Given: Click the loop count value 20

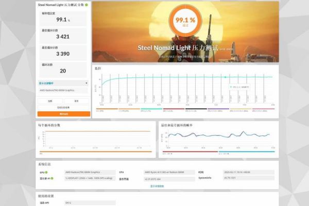Looking at the screenshot, I should click(x=63, y=71).
